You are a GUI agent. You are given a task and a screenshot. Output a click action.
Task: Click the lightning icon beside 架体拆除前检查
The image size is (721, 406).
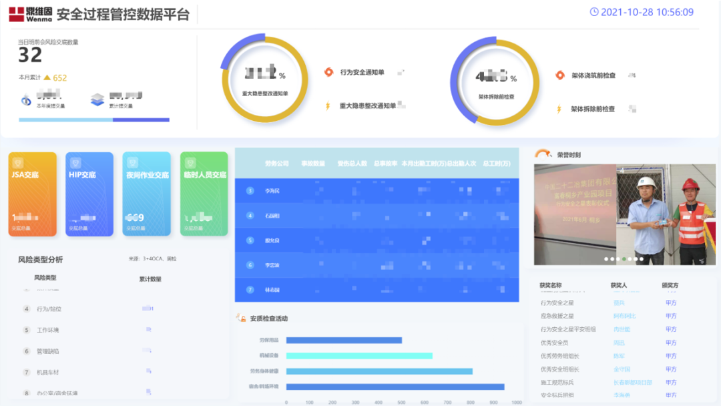tap(559, 109)
